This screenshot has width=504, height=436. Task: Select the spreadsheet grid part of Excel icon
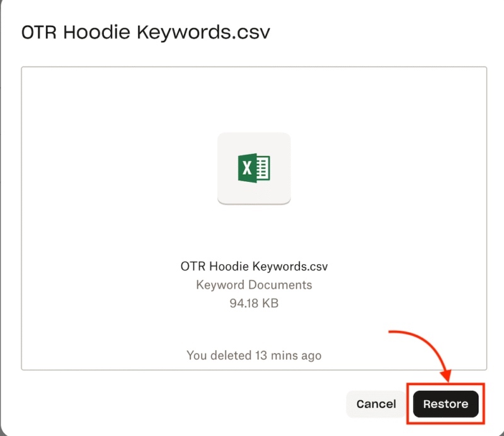tap(263, 168)
